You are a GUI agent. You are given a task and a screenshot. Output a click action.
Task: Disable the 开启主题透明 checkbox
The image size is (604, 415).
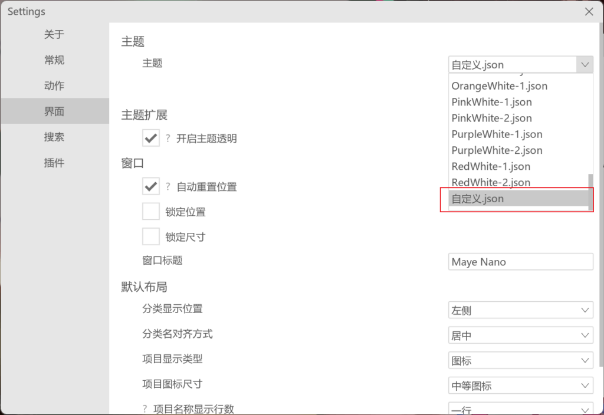click(x=151, y=139)
